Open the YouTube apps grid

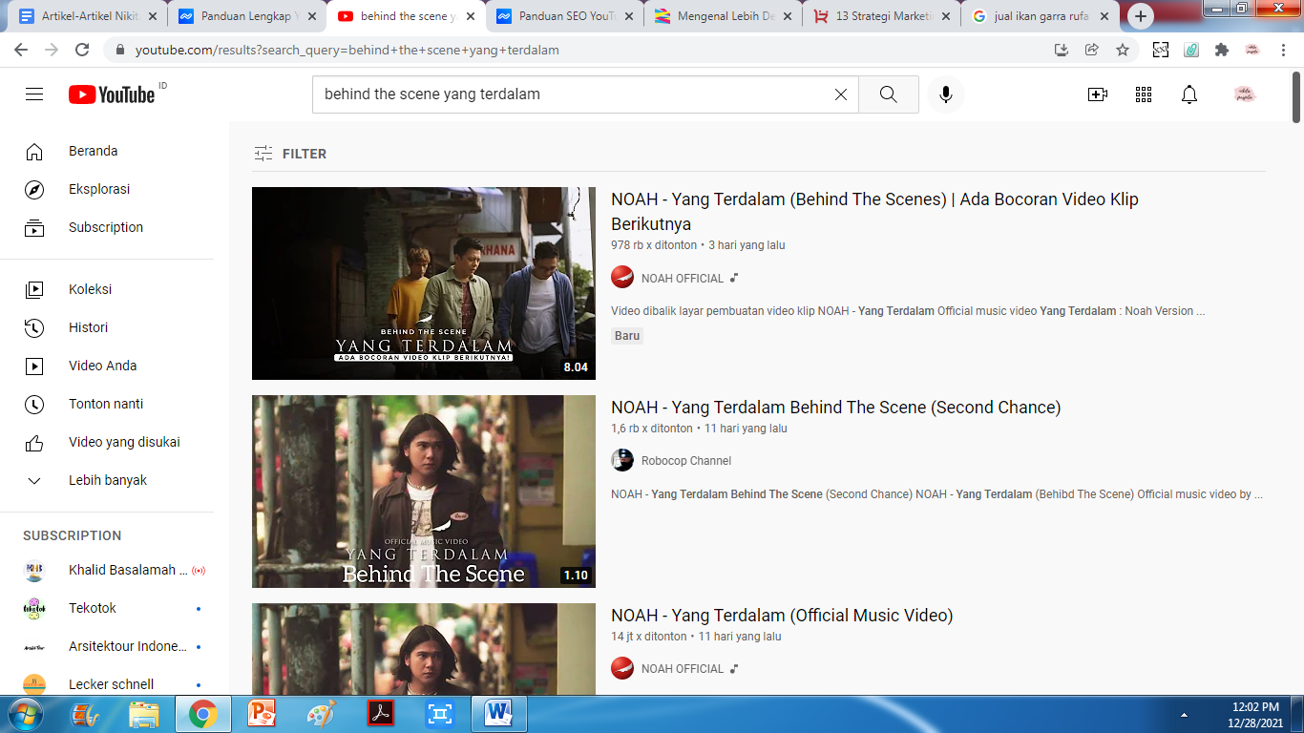[1144, 94]
